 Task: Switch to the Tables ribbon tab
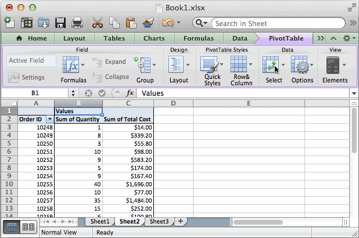[114, 38]
